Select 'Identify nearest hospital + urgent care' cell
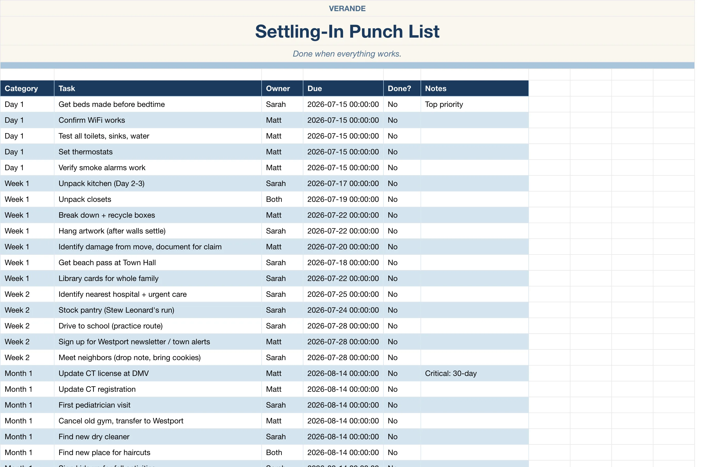 pos(158,294)
